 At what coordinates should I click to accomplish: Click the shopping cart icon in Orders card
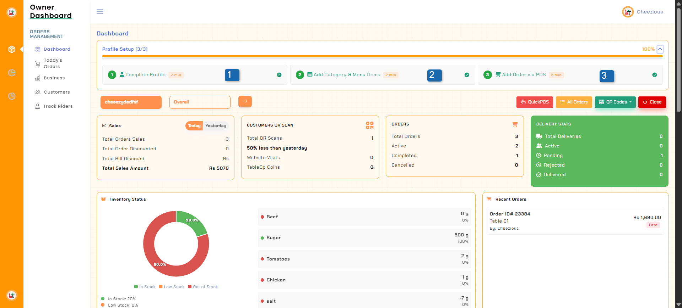[x=515, y=124]
